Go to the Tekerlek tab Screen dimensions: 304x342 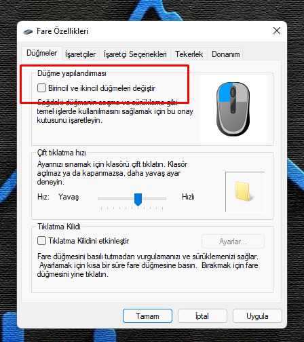tap(189, 54)
